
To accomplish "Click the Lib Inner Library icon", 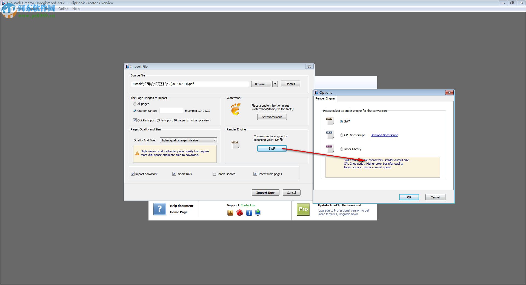I will tap(330, 149).
